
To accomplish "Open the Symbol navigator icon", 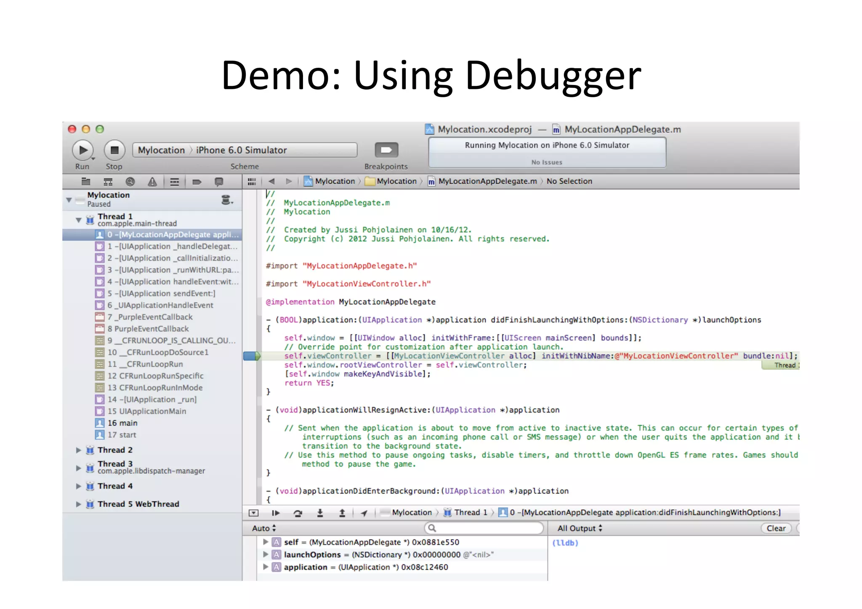I will pyautogui.click(x=108, y=182).
